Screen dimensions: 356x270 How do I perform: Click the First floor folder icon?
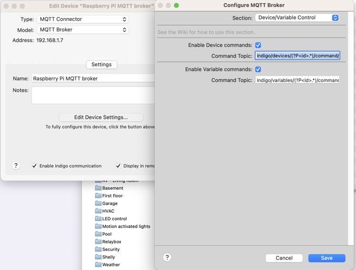(98, 196)
